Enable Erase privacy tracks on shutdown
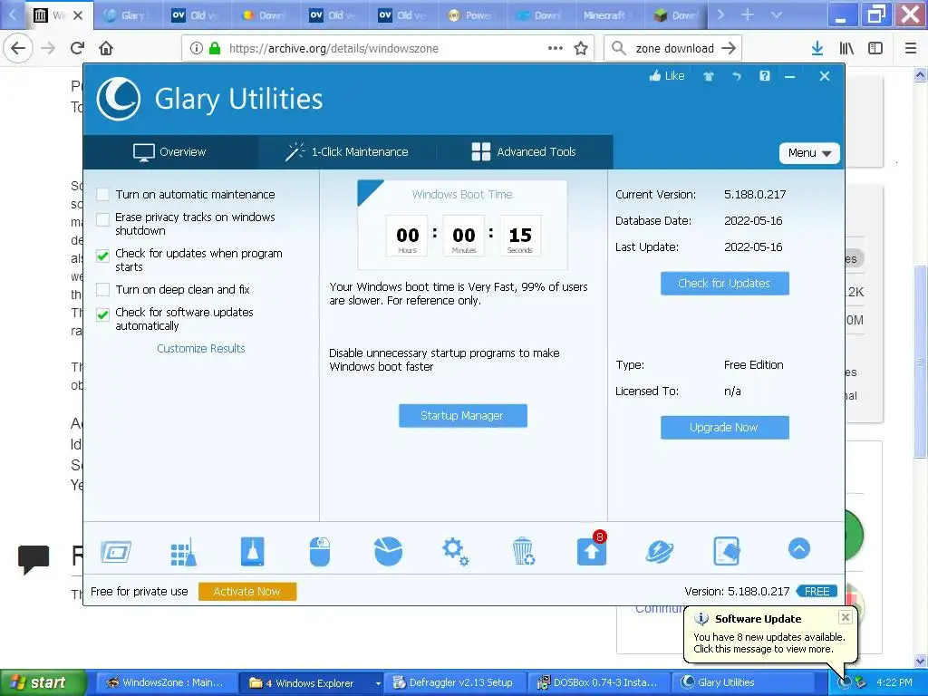 [x=103, y=219]
